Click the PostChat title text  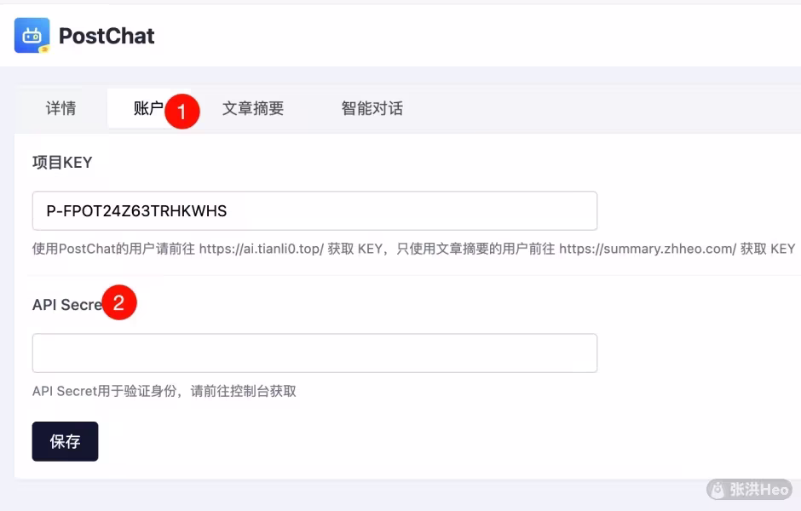click(107, 36)
